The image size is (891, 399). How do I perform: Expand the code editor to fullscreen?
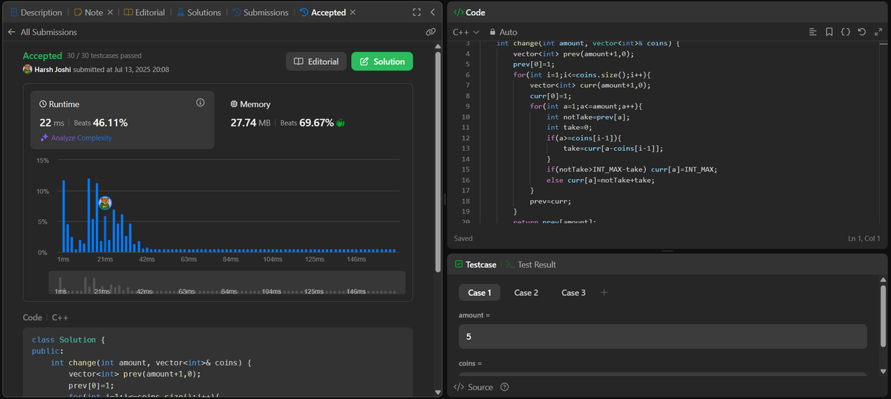pos(878,32)
